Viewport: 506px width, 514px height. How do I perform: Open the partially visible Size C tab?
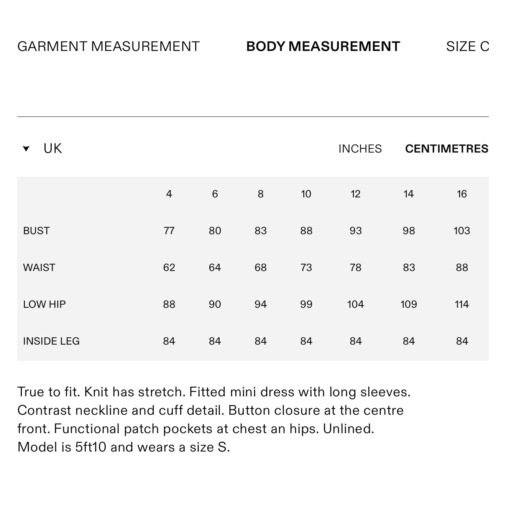pos(467,46)
